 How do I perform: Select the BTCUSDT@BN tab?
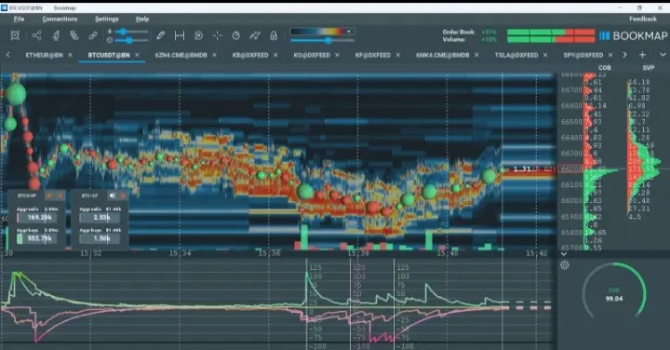(x=109, y=55)
